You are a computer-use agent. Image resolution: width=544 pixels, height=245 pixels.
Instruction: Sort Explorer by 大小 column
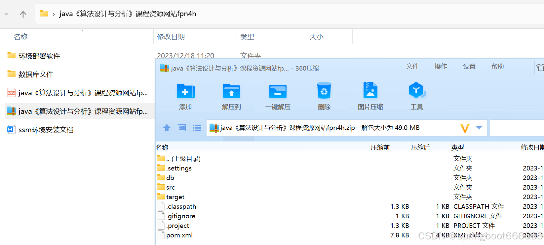pos(317,37)
